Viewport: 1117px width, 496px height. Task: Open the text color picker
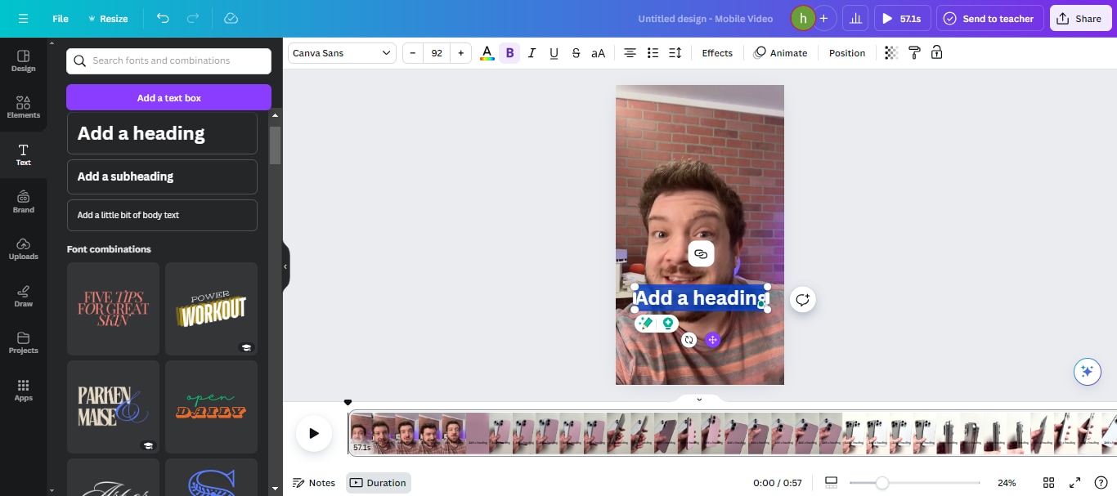[487, 53]
